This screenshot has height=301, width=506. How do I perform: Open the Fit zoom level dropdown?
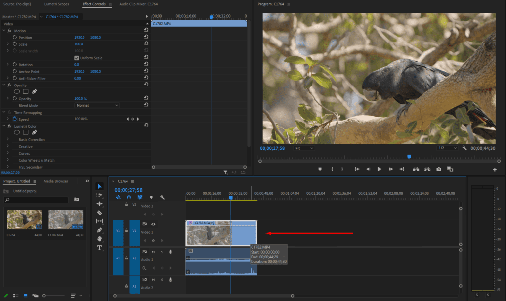(304, 148)
